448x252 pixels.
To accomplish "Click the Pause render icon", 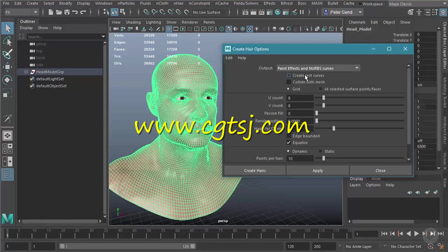I will (x=302, y=12).
